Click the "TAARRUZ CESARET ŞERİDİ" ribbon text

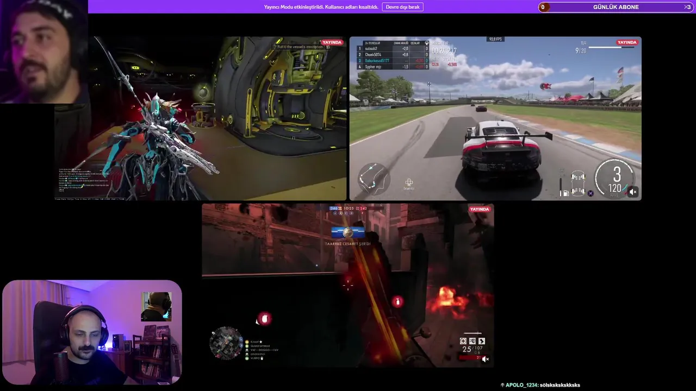[348, 244]
